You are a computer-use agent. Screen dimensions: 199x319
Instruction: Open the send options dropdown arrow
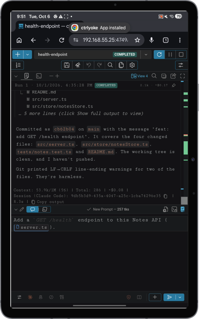[x=180, y=297]
